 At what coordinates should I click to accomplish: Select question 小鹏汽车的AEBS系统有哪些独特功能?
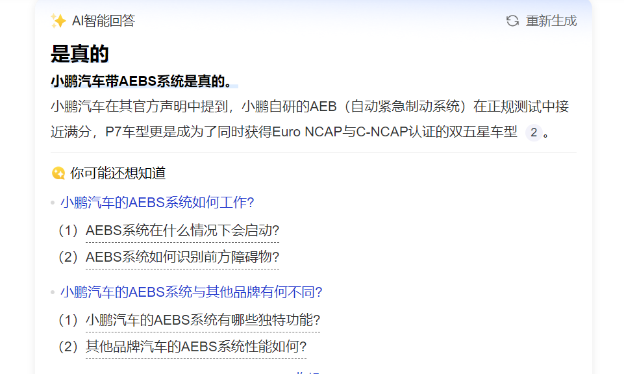pos(203,320)
